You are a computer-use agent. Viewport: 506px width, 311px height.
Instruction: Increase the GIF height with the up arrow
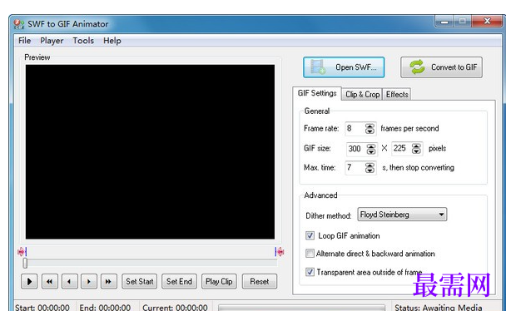click(x=416, y=146)
